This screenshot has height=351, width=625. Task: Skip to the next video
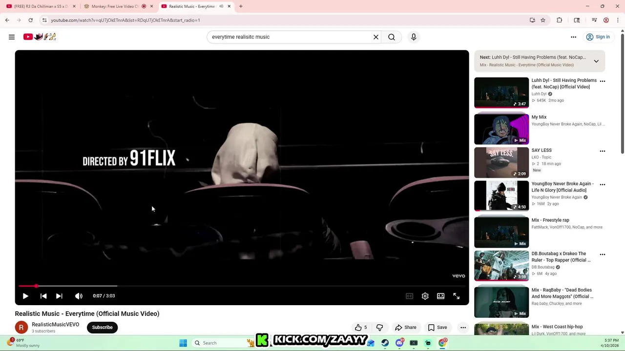coord(59,296)
